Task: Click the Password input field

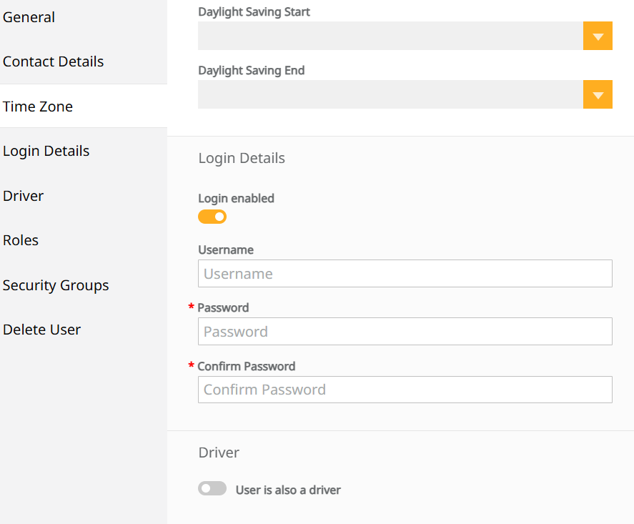Action: (x=405, y=332)
